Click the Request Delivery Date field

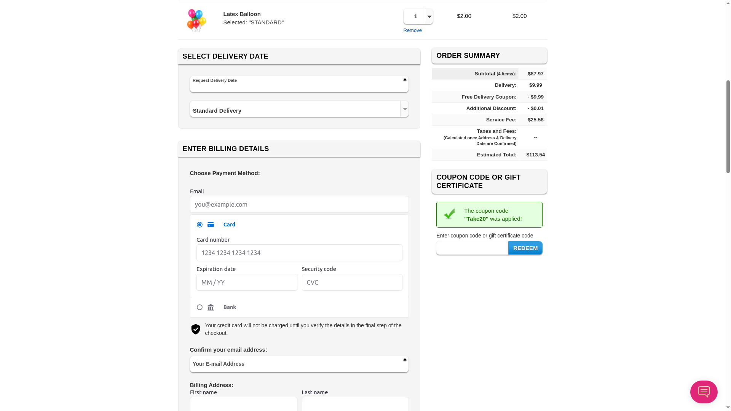tap(299, 84)
